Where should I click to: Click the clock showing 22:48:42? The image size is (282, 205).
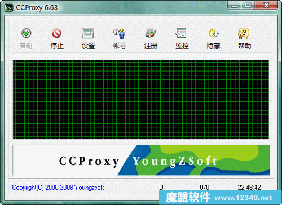tap(249, 187)
